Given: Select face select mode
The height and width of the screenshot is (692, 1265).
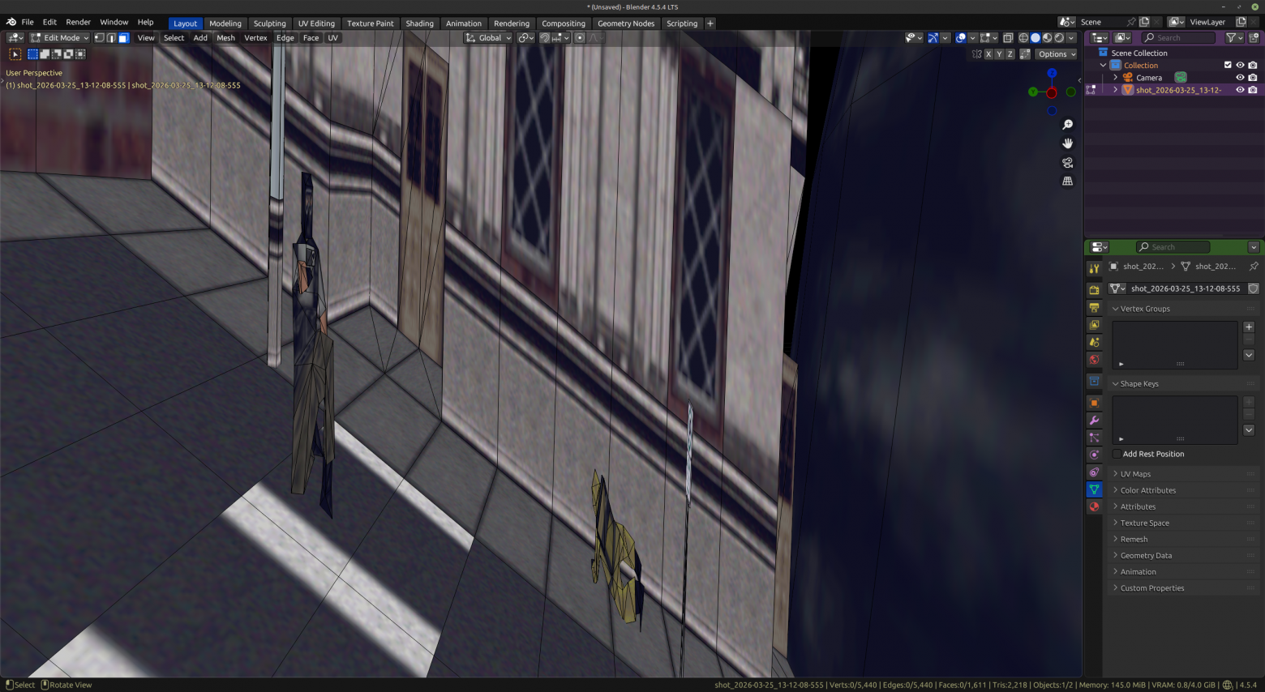Looking at the screenshot, I should tap(123, 38).
